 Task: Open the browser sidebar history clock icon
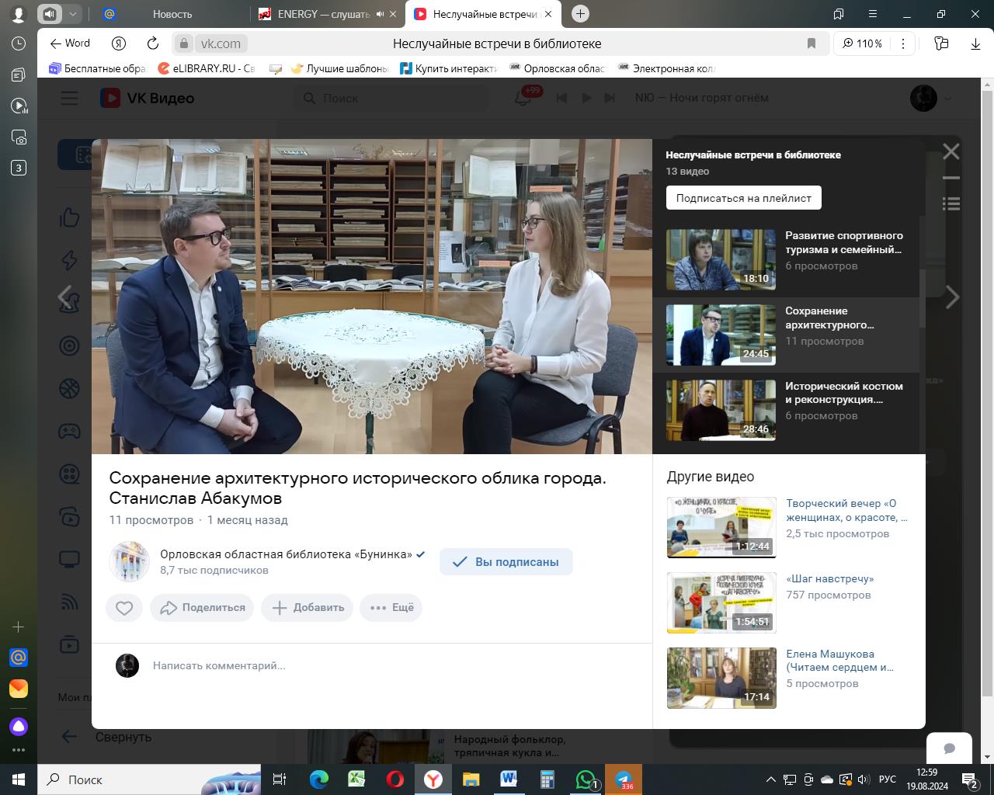[x=19, y=44]
